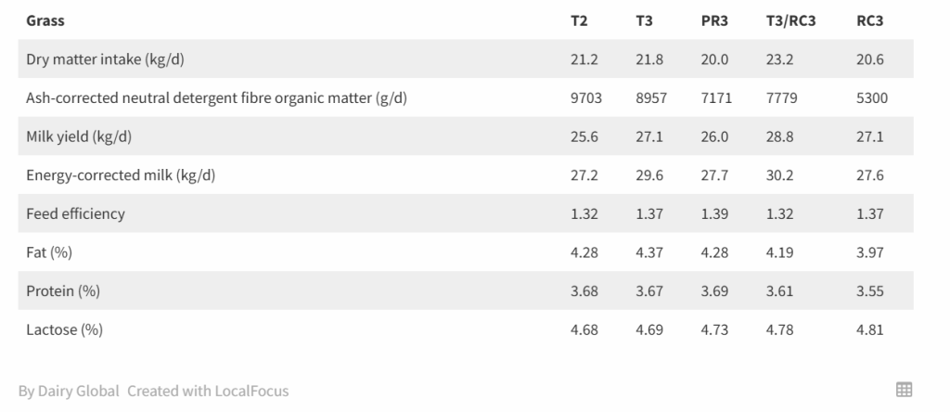This screenshot has width=950, height=412.
Task: Select the RC3 column header
Action: (x=869, y=20)
